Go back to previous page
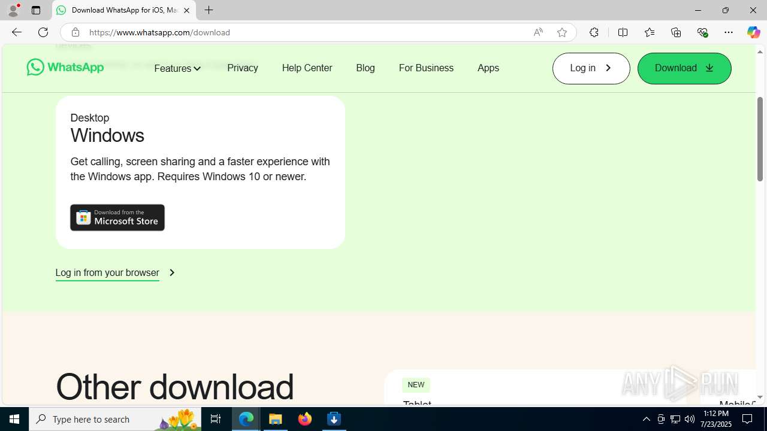The height and width of the screenshot is (431, 767). (x=17, y=32)
